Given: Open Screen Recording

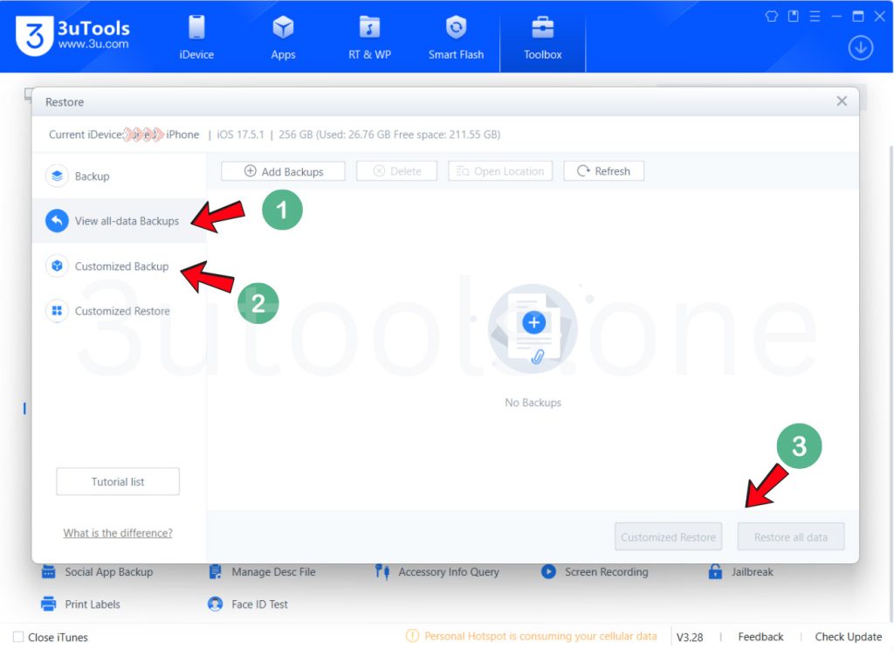Looking at the screenshot, I should point(608,572).
